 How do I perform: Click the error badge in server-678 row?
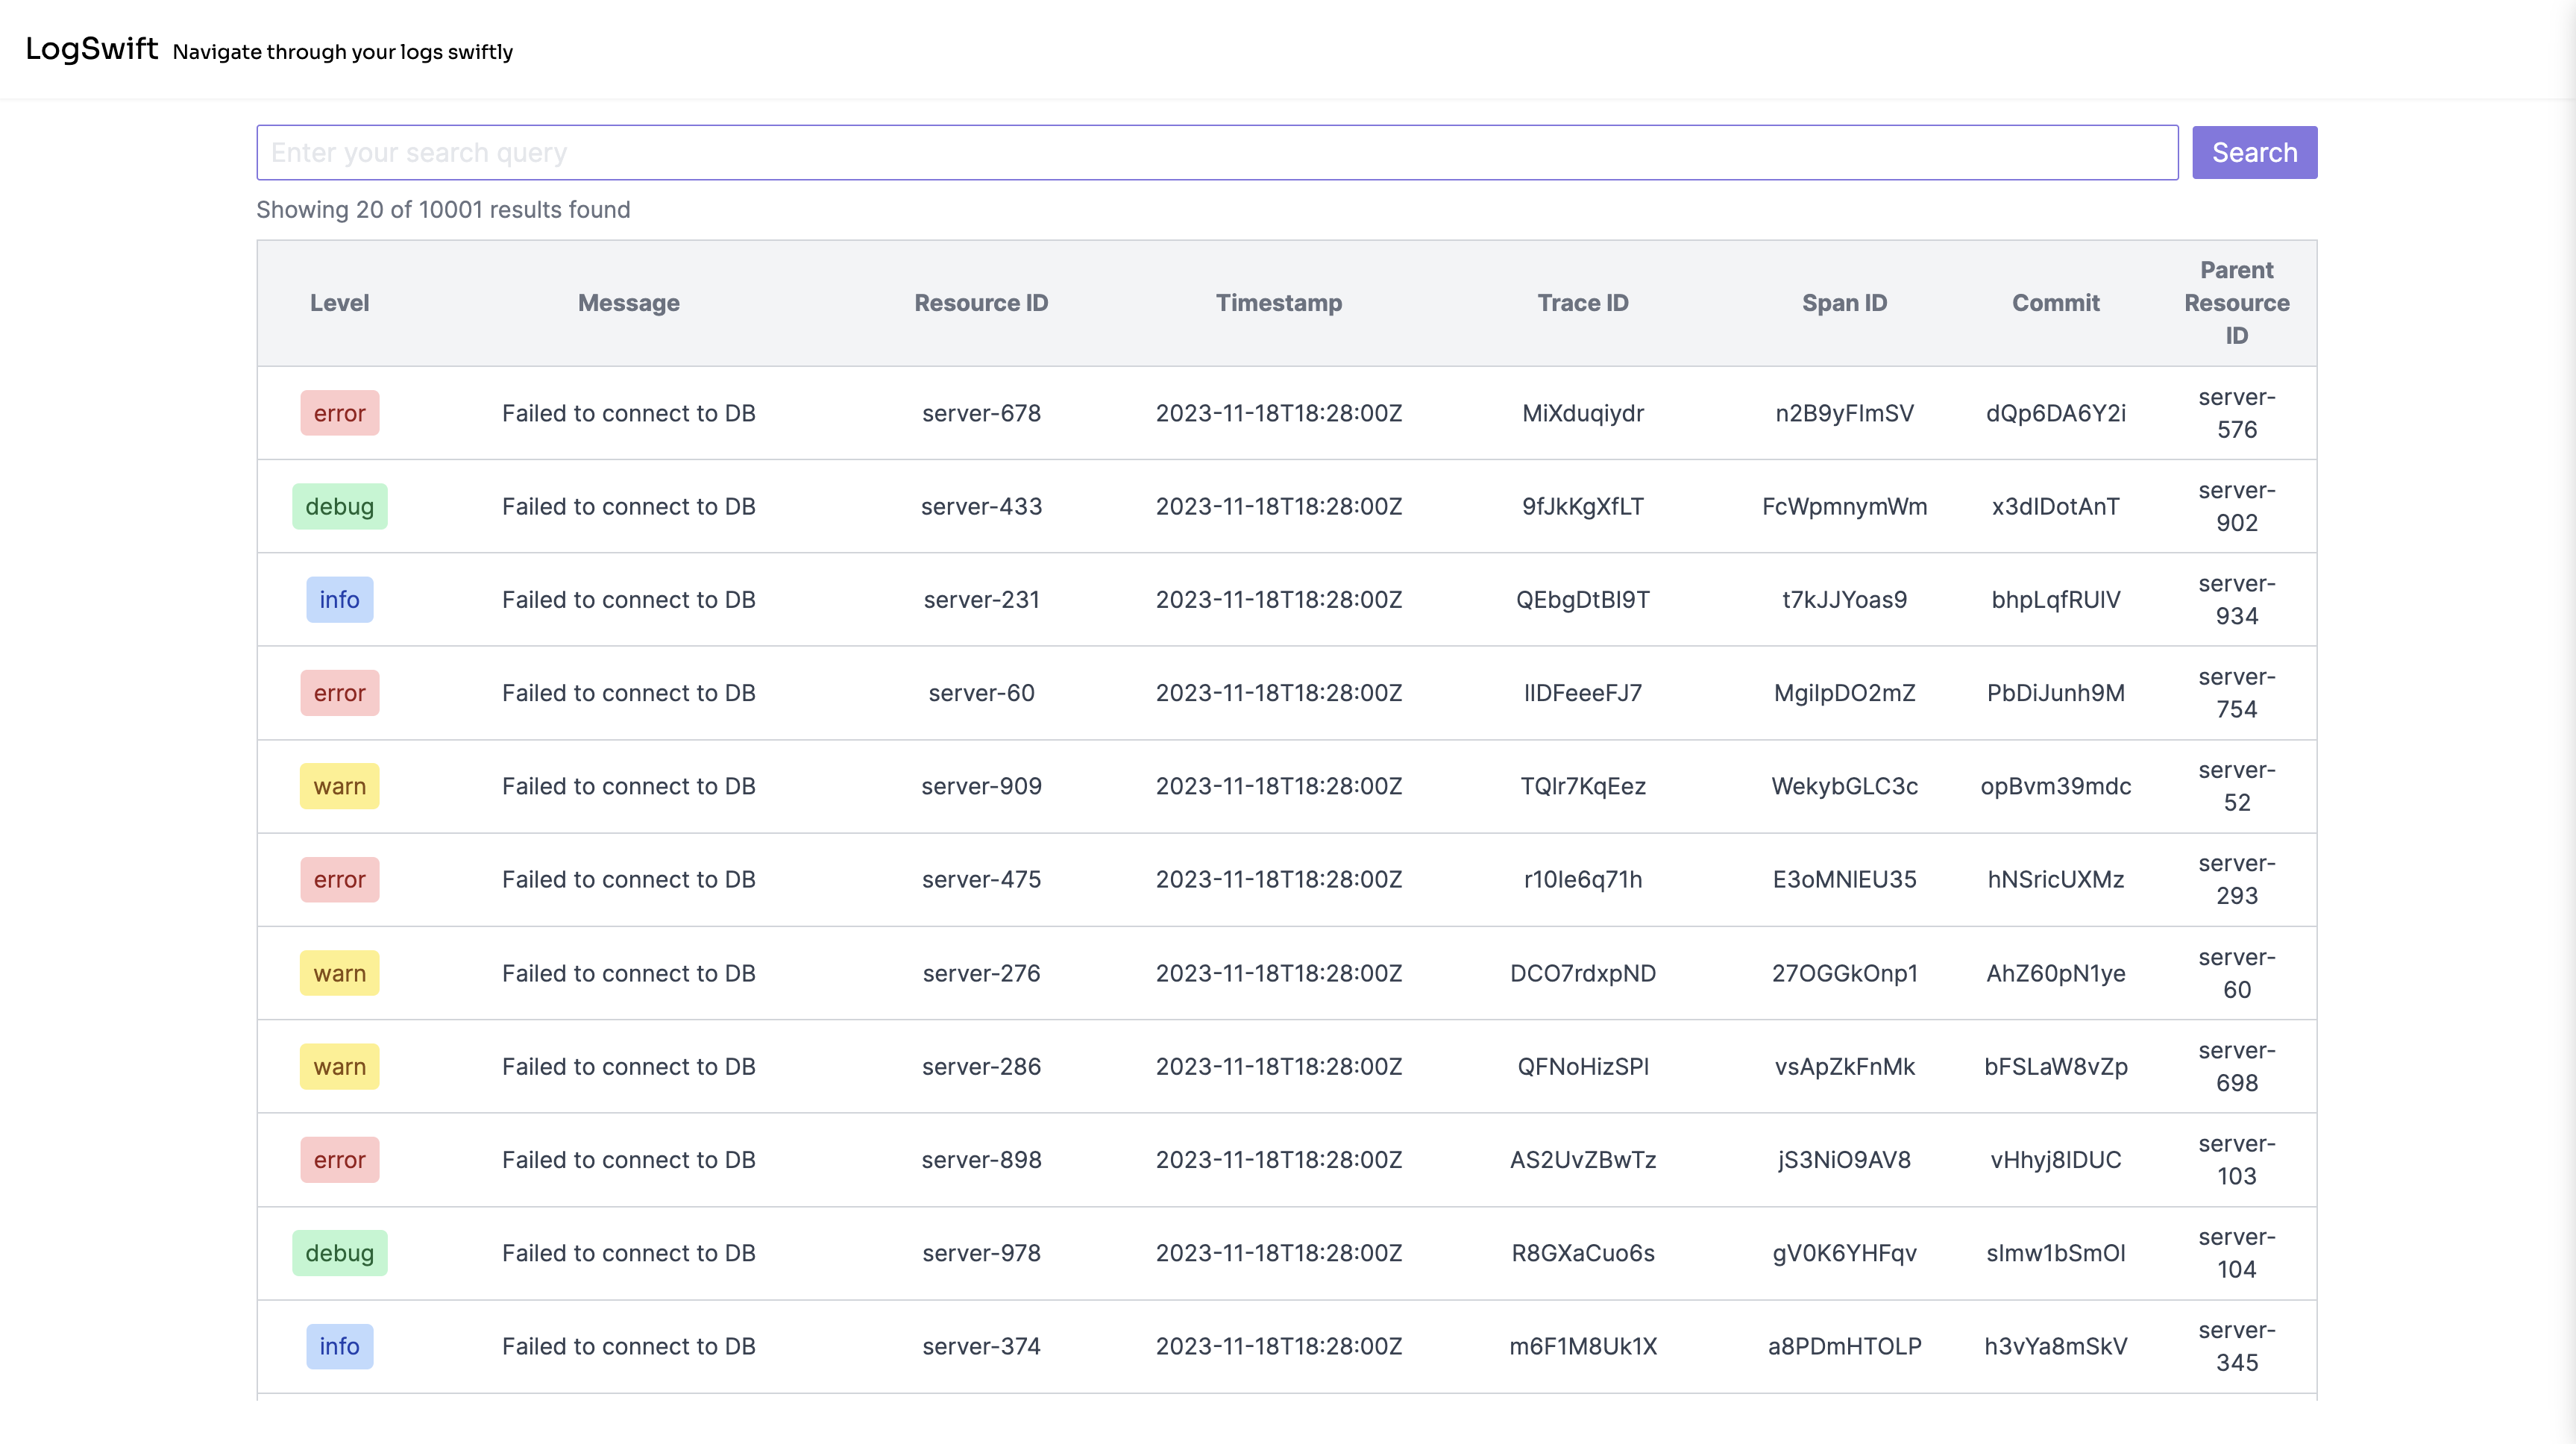pos(339,413)
